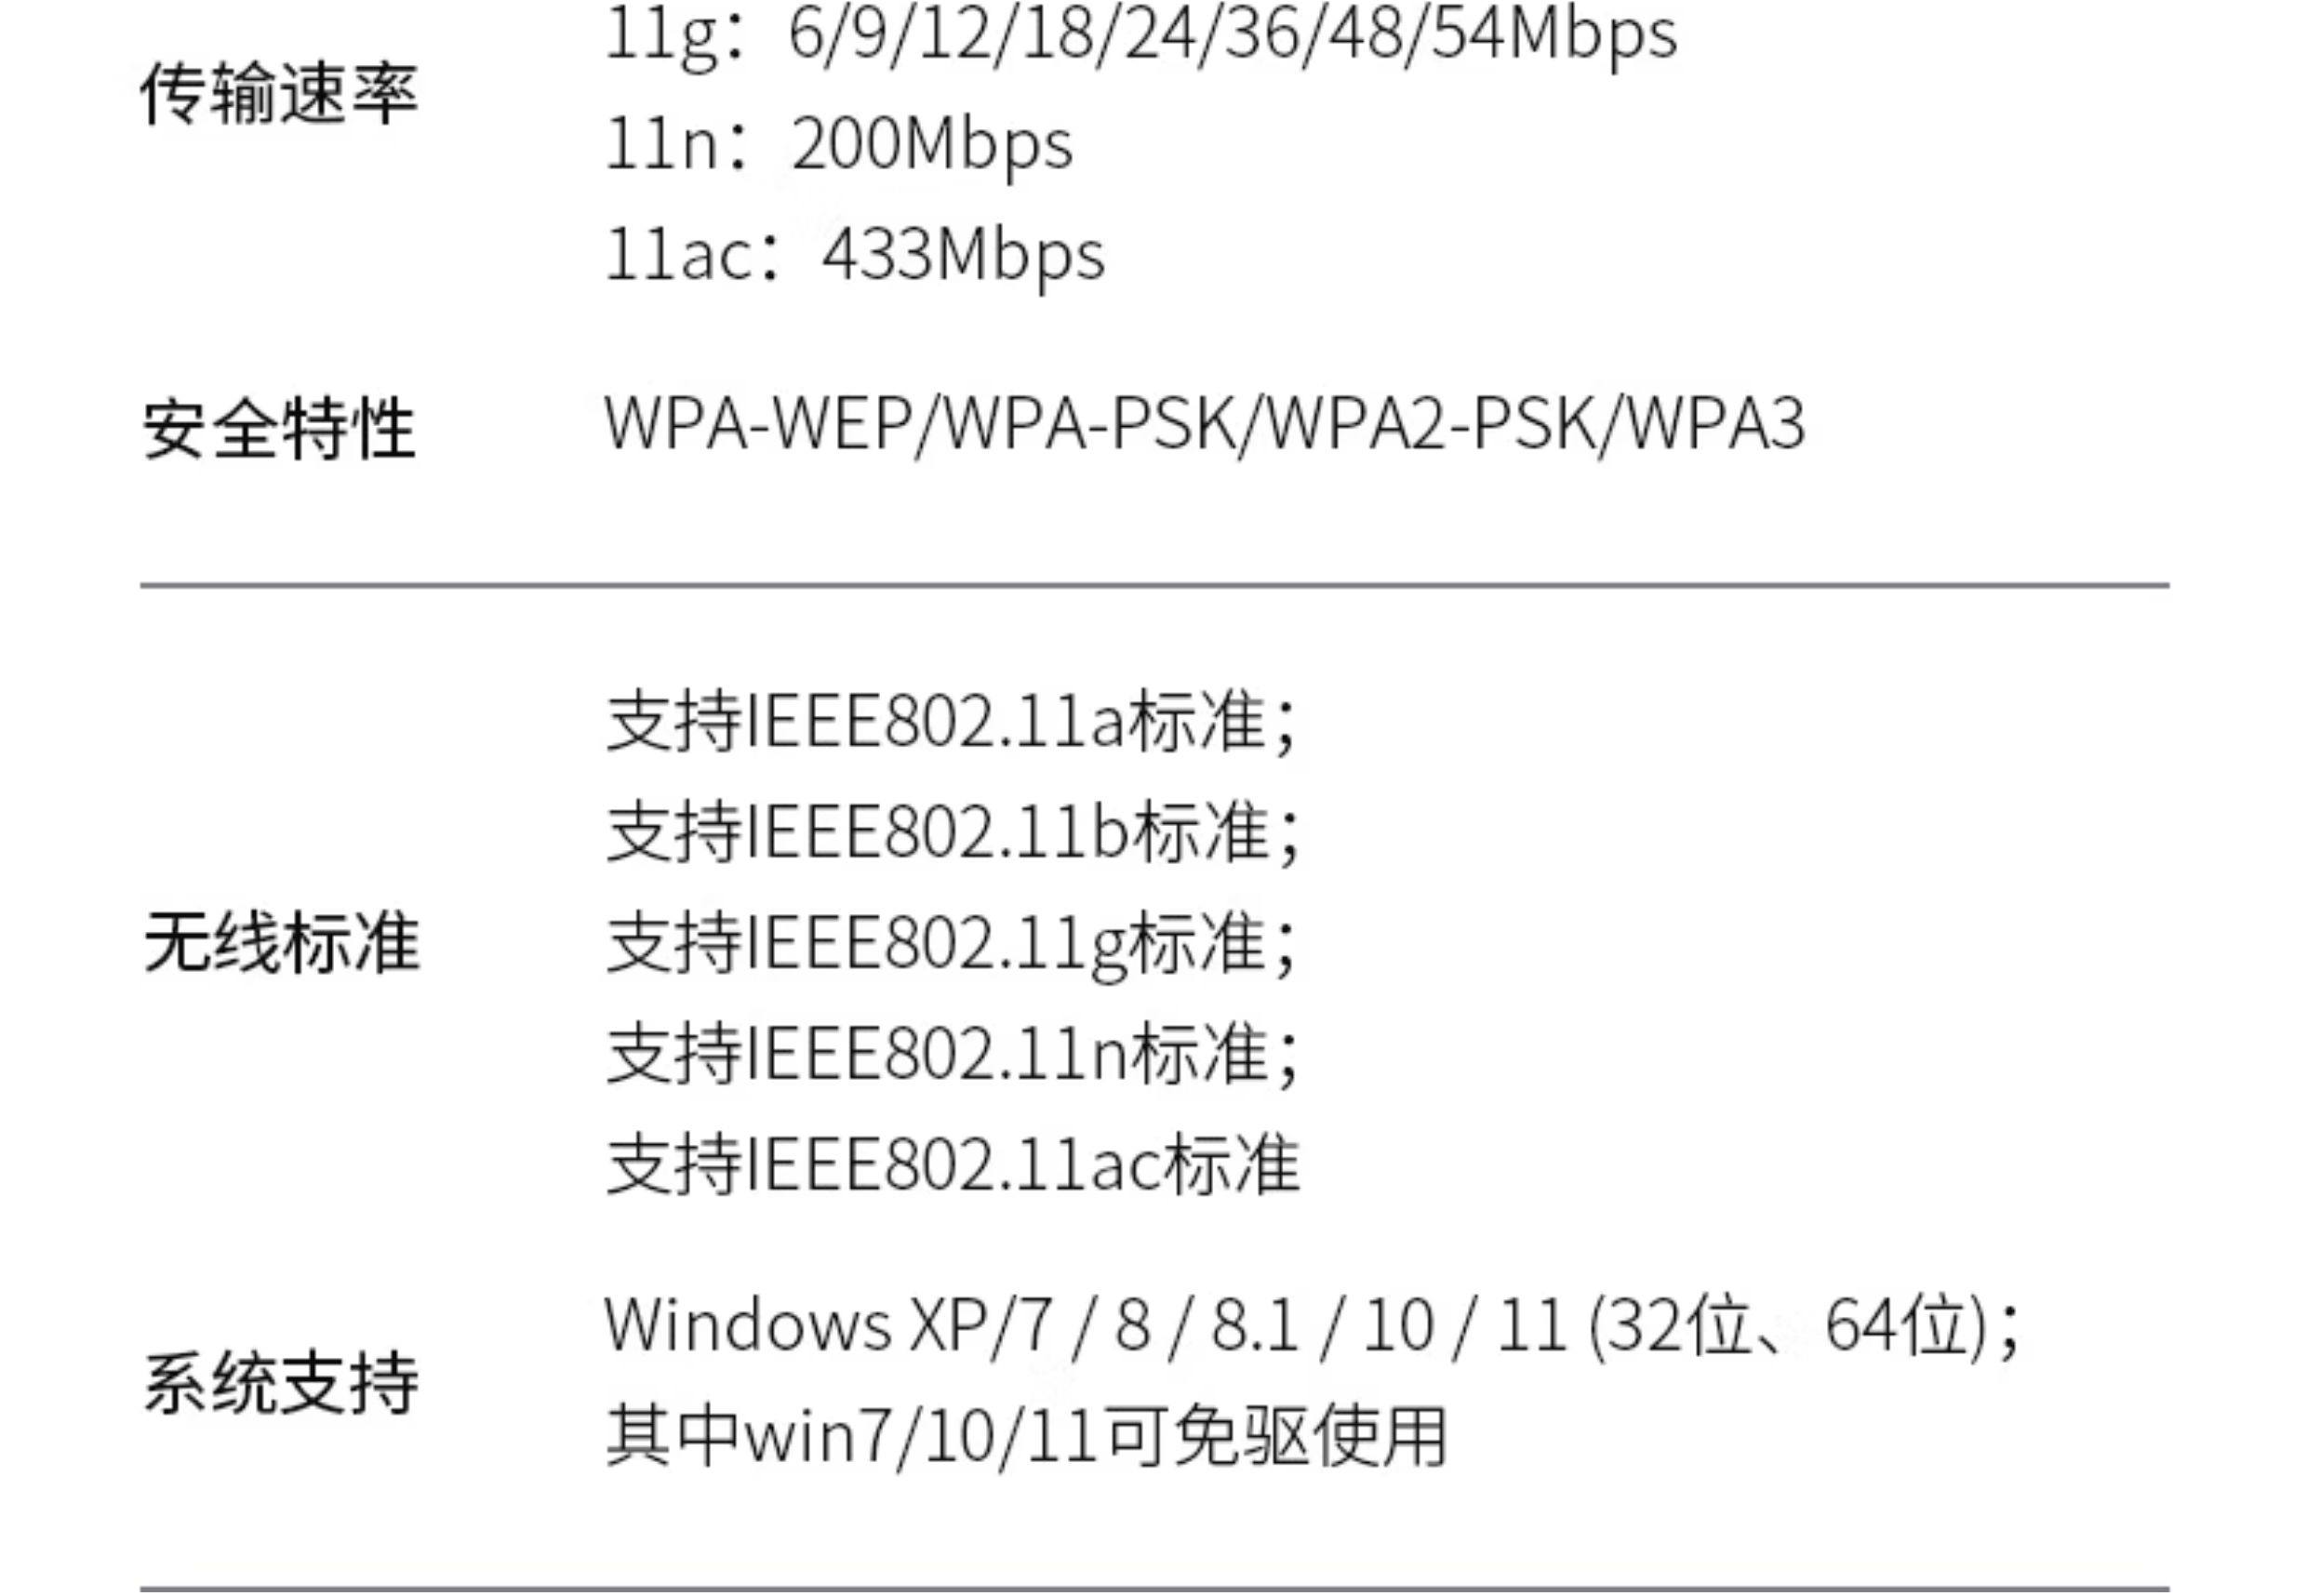The image size is (2307, 1596).
Task: Click the 11n: 200Mbps text
Action: (839, 145)
